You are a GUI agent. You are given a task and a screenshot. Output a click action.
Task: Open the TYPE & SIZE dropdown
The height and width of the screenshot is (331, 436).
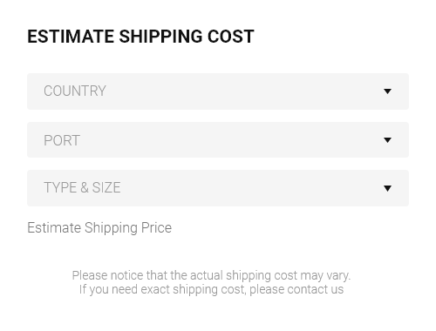(218, 188)
